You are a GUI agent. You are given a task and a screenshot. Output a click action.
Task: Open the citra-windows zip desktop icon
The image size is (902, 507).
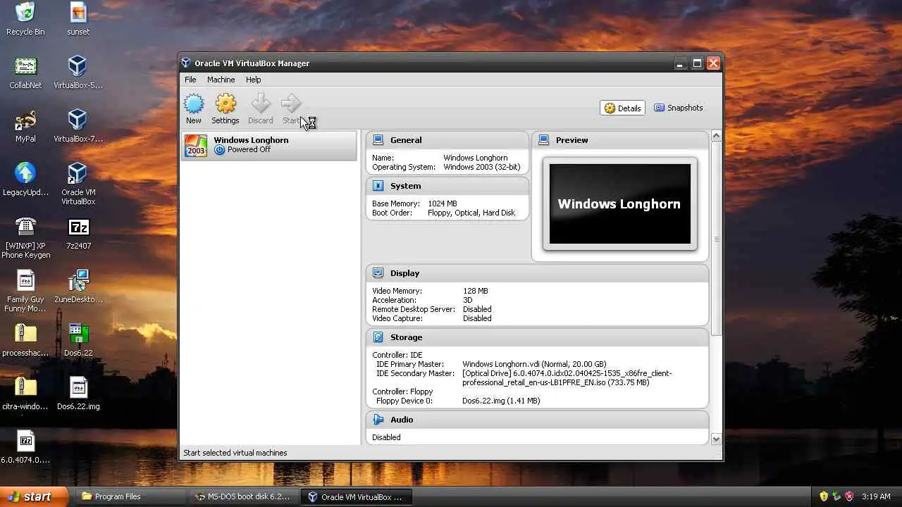[25, 387]
